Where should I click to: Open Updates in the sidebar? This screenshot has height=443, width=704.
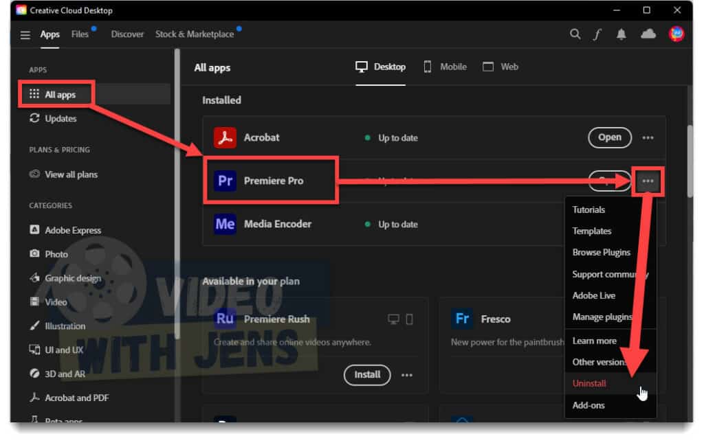(53, 118)
